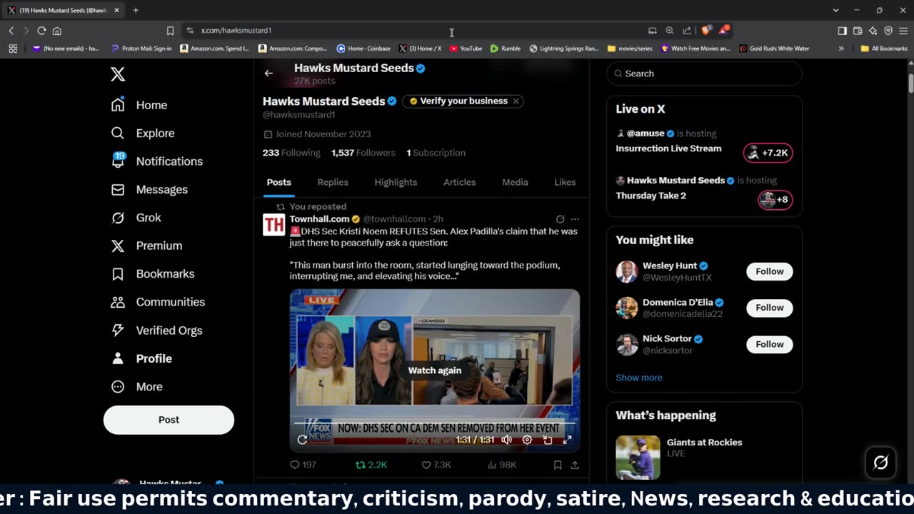Image resolution: width=914 pixels, height=514 pixels.
Task: Open Profile in the sidebar
Action: [141, 358]
